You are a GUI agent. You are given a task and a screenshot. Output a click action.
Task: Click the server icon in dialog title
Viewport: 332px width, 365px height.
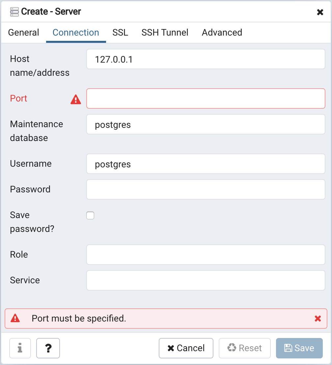tap(14, 12)
